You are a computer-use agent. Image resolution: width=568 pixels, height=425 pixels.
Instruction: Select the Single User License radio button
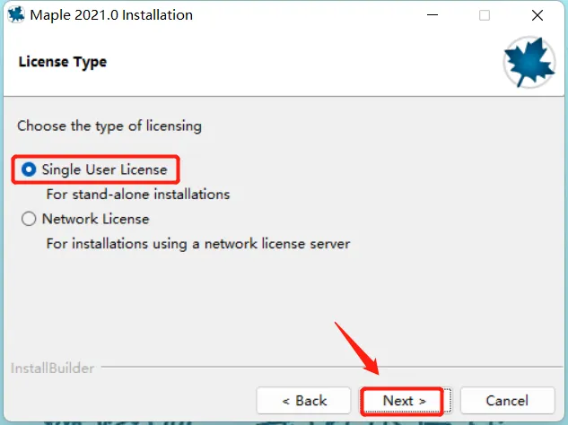(x=29, y=169)
